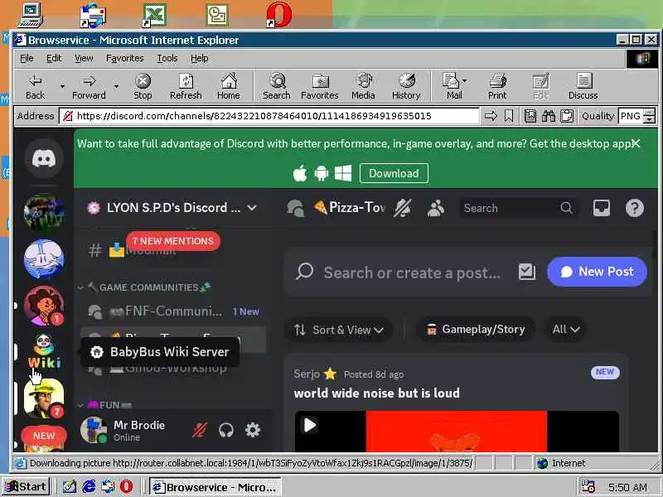
Task: Click the Apple download icon in banner
Action: click(300, 173)
